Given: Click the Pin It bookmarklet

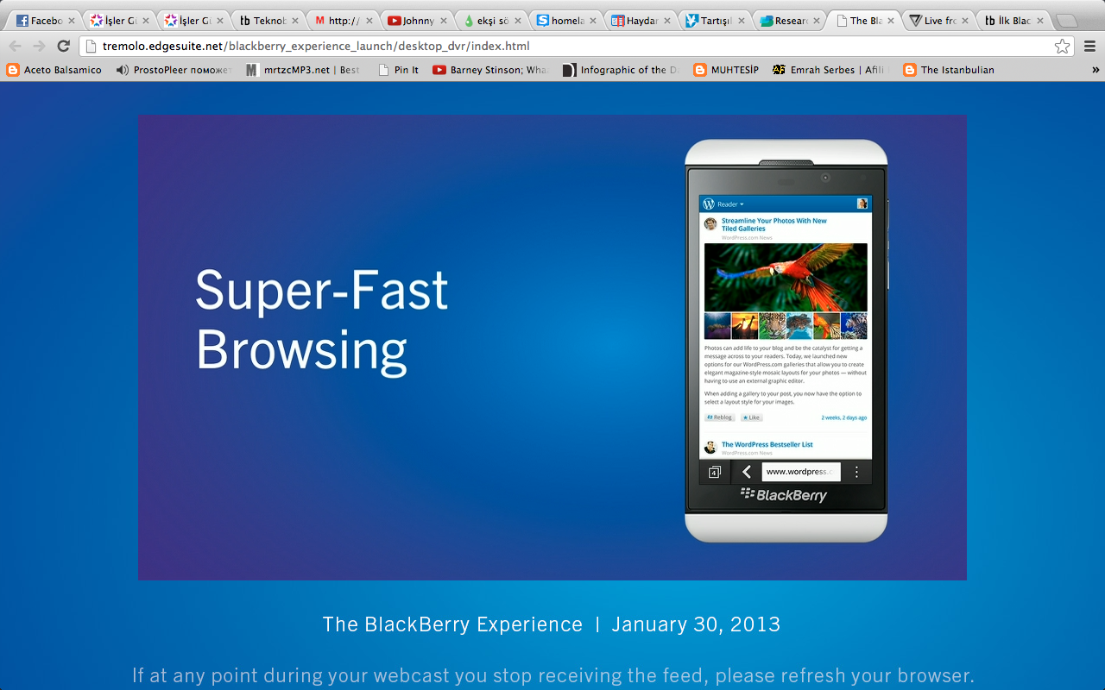Looking at the screenshot, I should point(399,70).
